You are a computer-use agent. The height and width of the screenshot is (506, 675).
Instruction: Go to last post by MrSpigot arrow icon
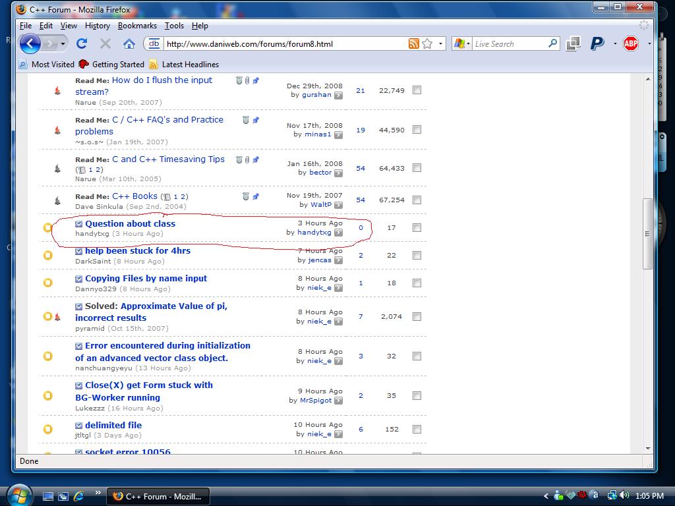tap(339, 400)
